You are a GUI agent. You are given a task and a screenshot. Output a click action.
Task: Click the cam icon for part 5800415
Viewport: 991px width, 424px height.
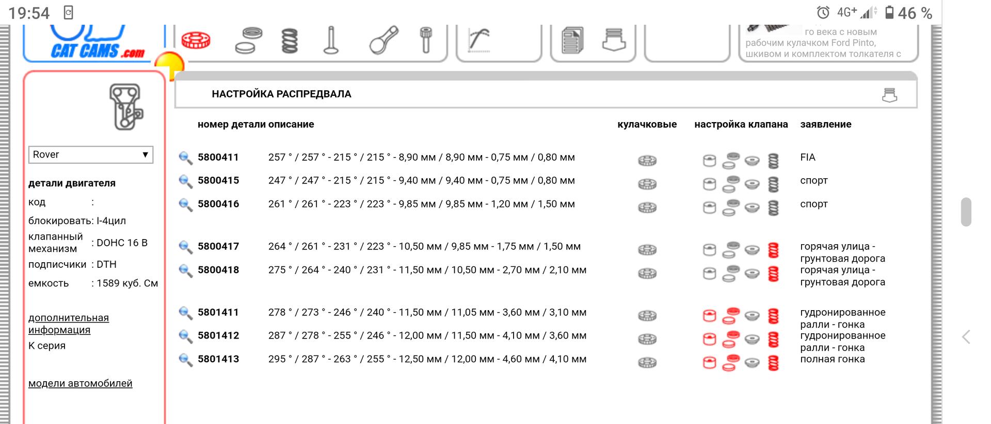click(x=647, y=184)
